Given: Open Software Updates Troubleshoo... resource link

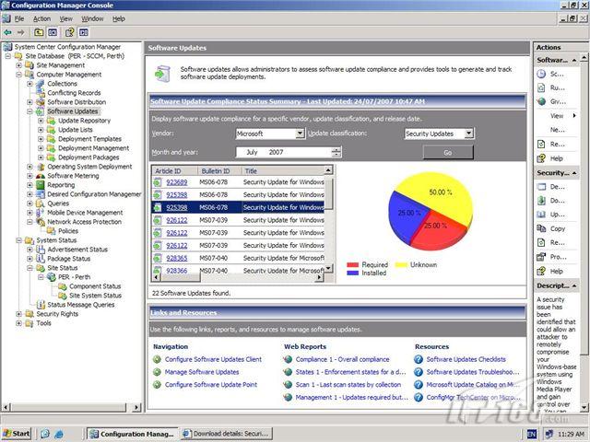Looking at the screenshot, I should click(x=473, y=372).
